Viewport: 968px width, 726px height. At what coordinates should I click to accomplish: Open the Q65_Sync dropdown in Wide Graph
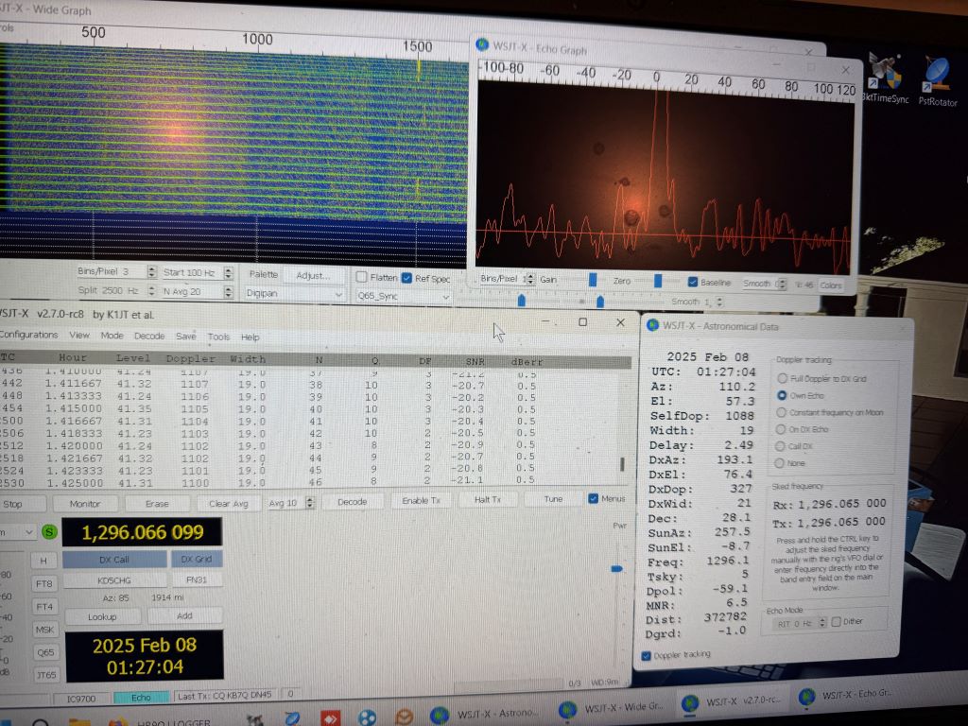pyautogui.click(x=403, y=296)
